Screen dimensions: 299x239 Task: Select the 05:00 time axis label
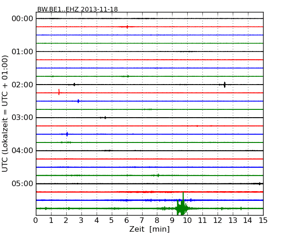[23, 183]
